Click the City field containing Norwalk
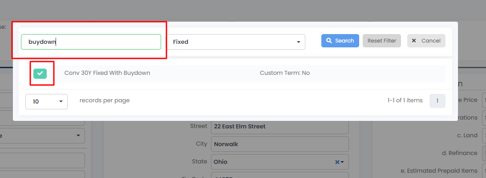 click(x=280, y=144)
